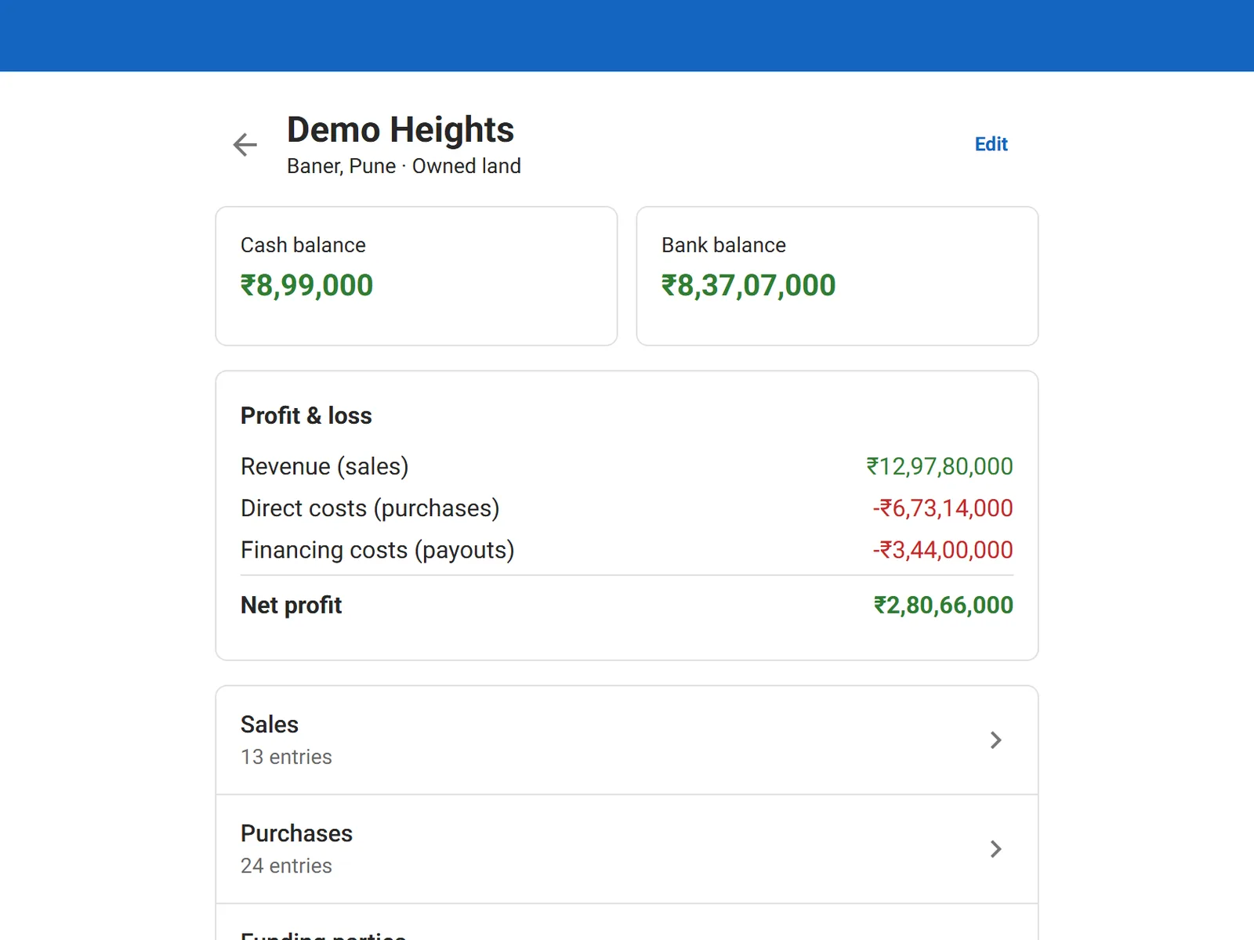Select the Cash balance card

416,276
